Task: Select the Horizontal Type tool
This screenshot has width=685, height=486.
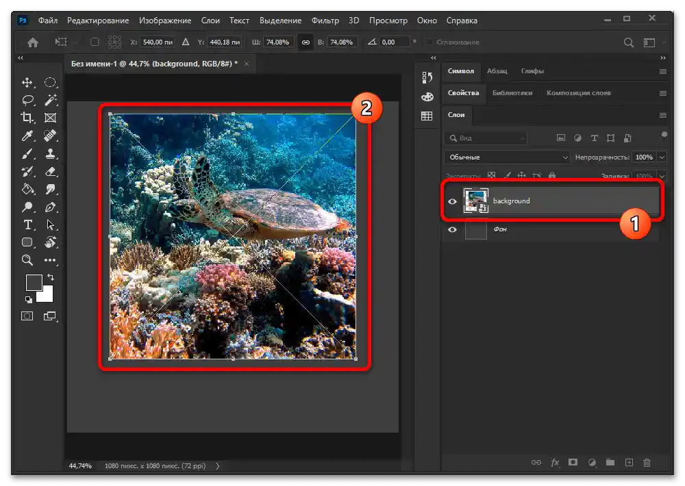Action: (x=27, y=225)
